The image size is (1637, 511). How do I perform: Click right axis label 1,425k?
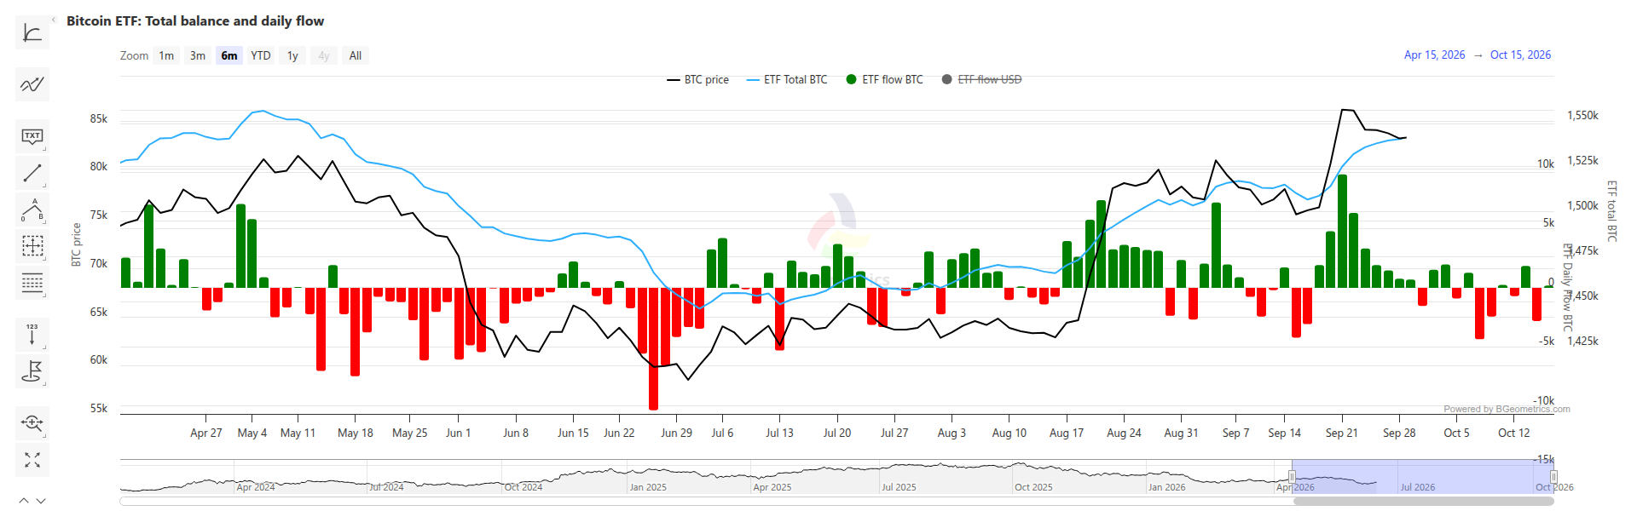pos(1582,341)
